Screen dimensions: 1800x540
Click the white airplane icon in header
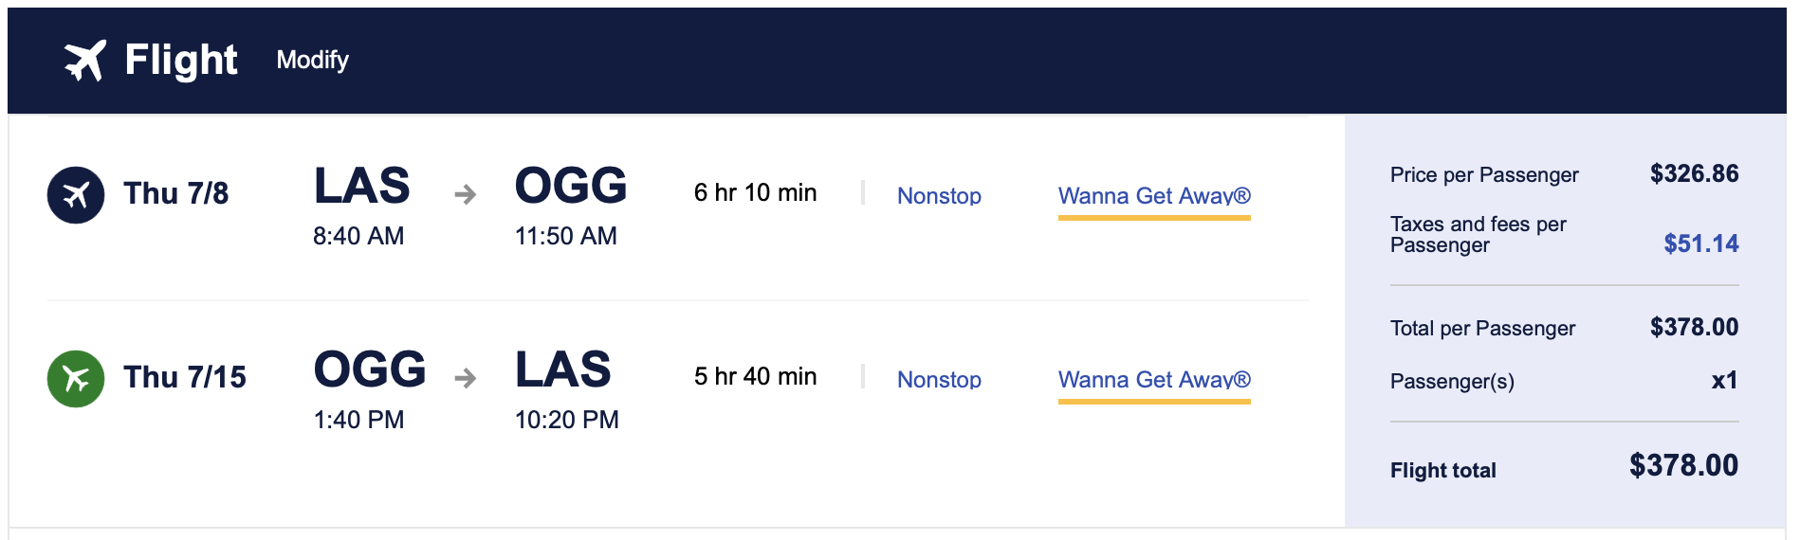(84, 61)
